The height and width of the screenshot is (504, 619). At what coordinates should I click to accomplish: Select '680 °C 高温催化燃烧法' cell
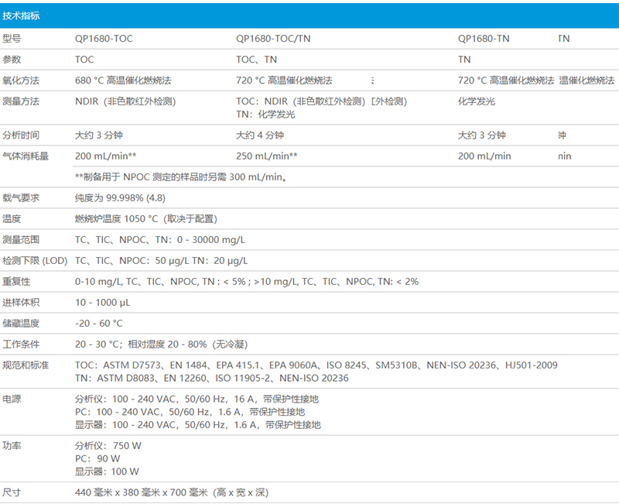[x=123, y=81]
